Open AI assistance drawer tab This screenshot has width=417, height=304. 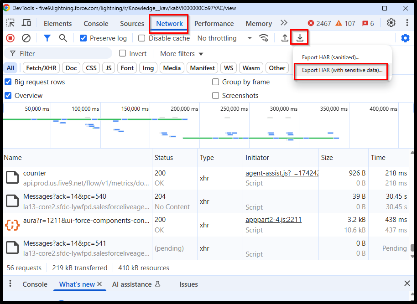click(136, 284)
